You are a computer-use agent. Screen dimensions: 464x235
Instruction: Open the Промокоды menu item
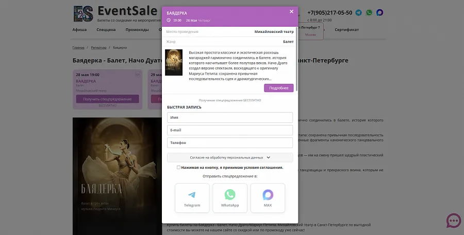[x=137, y=29]
